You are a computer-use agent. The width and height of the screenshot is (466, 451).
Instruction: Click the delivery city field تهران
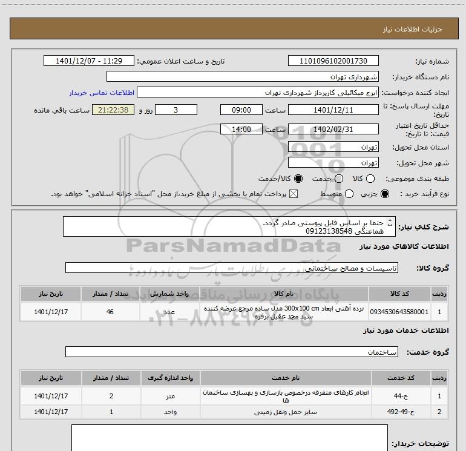coord(333,162)
